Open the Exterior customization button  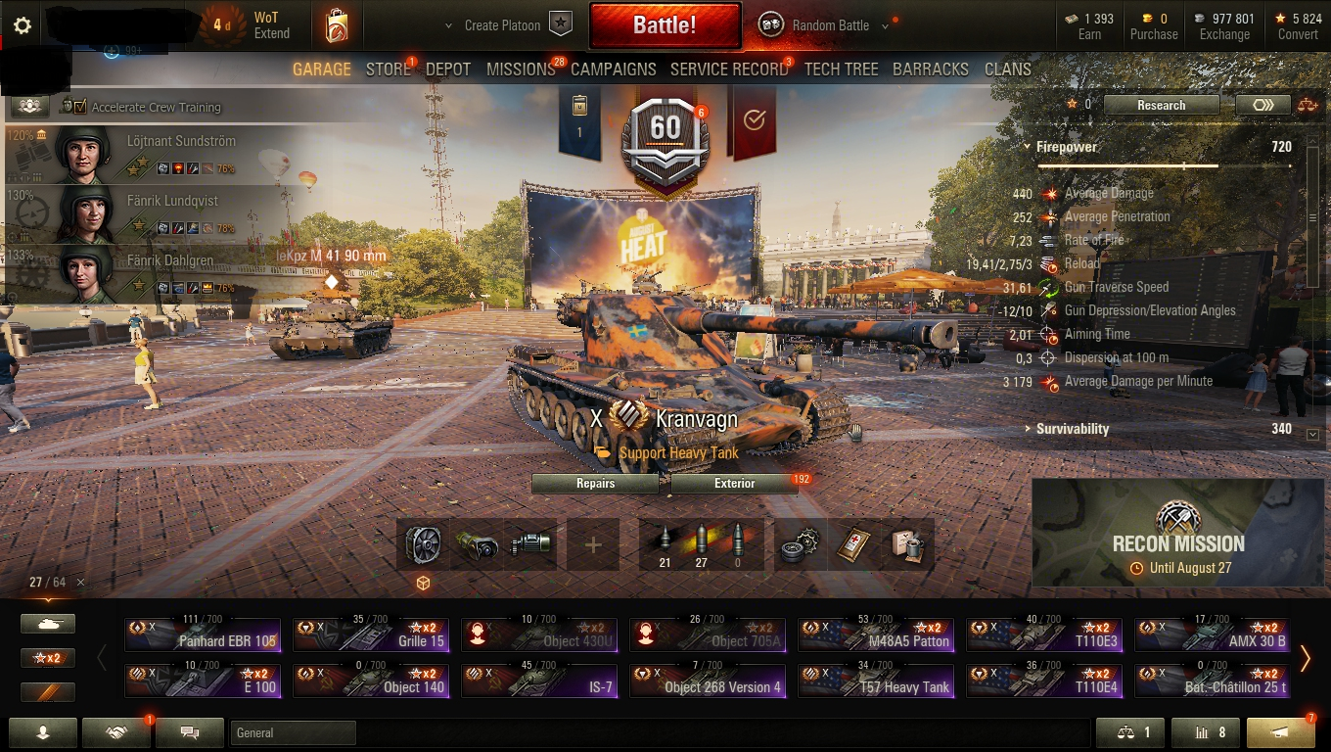(x=734, y=484)
